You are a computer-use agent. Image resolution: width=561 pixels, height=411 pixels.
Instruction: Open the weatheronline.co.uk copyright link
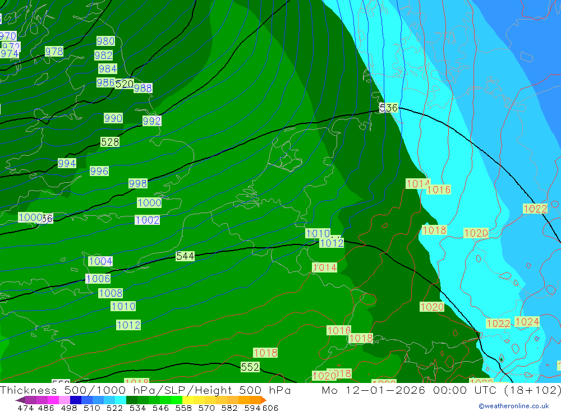click(x=513, y=406)
